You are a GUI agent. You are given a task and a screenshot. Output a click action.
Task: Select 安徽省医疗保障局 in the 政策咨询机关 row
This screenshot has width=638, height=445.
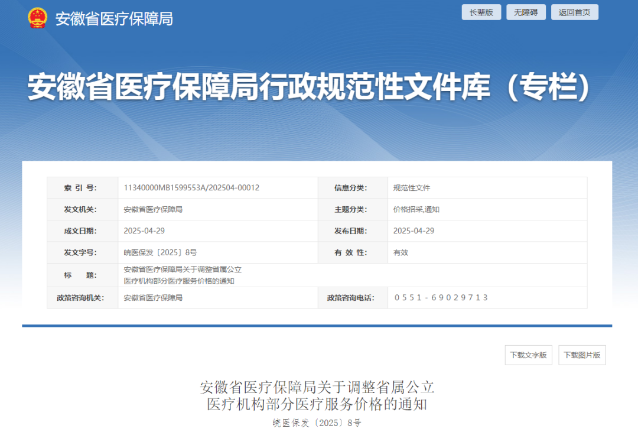coord(153,298)
